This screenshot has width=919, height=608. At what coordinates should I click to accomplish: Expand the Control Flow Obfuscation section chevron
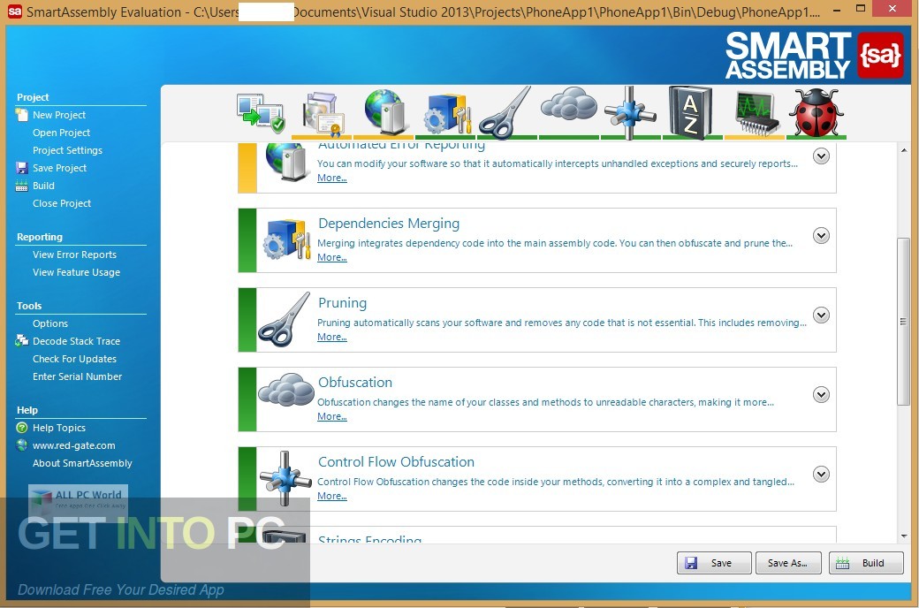point(821,474)
